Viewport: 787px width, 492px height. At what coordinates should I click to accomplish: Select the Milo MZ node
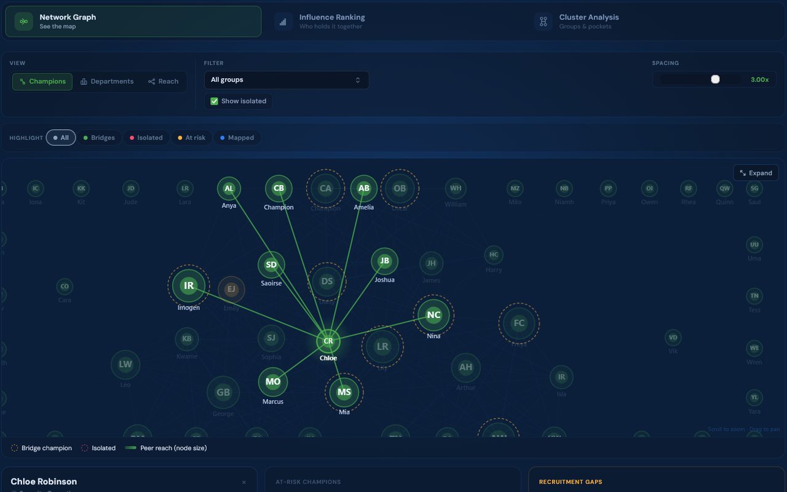[x=515, y=188]
